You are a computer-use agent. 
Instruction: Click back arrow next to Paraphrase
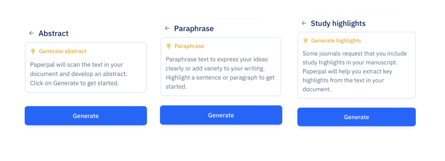point(167,28)
